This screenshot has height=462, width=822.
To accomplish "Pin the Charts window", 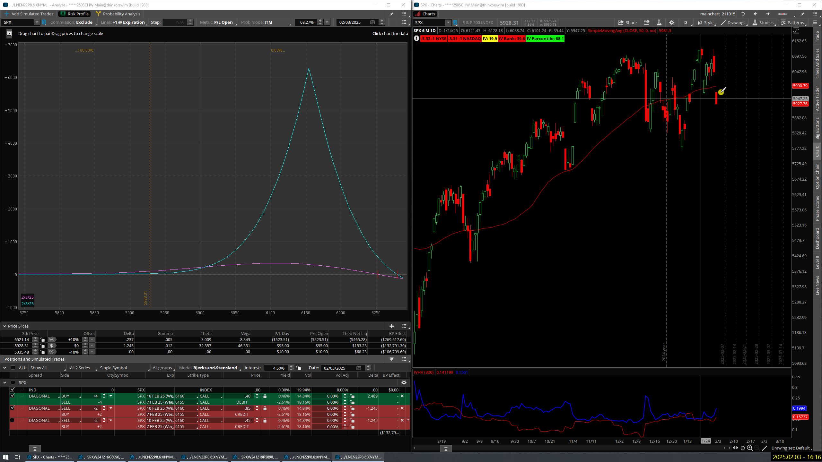I will pos(802,14).
